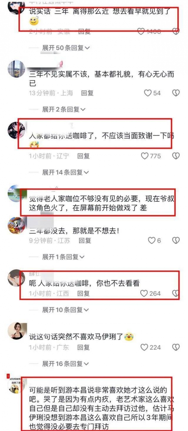Like the Jiangxi comment with 264 likes
188x431 pixels.
point(144,293)
